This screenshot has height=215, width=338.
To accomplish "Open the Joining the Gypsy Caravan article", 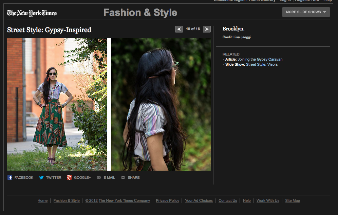I will tap(260, 59).
